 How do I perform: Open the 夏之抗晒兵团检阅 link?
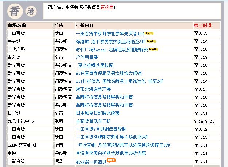click(96, 65)
